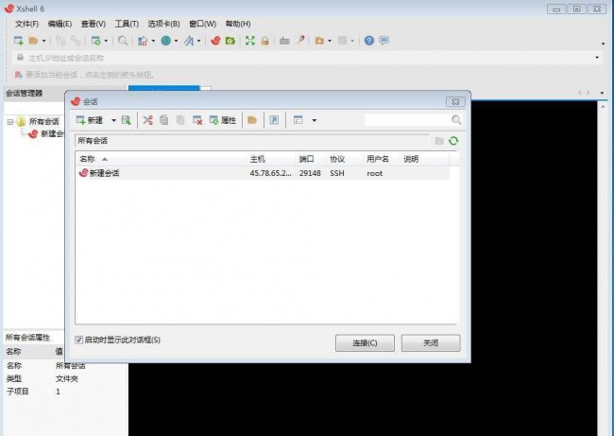Viewport: 614px width, 436px height.
Task: Click the Reconnect icon in main toolbar
Action: point(60,41)
